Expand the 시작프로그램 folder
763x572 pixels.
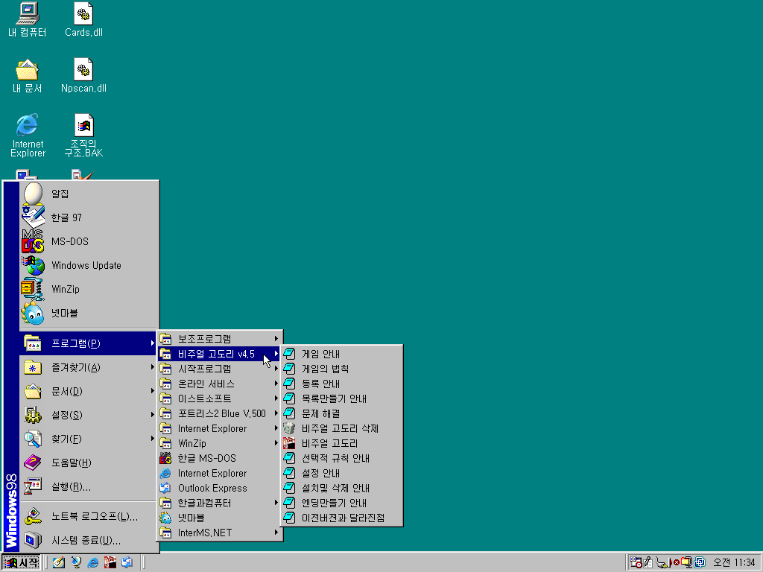pos(220,369)
